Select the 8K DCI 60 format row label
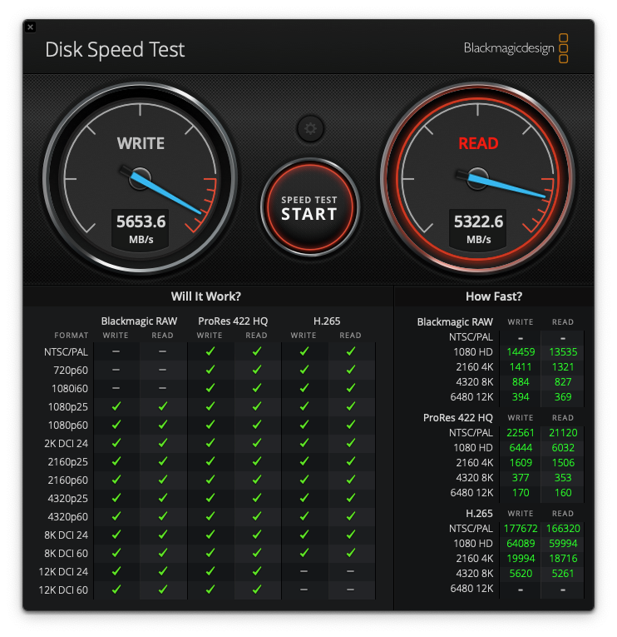The image size is (617, 637). coord(66,553)
